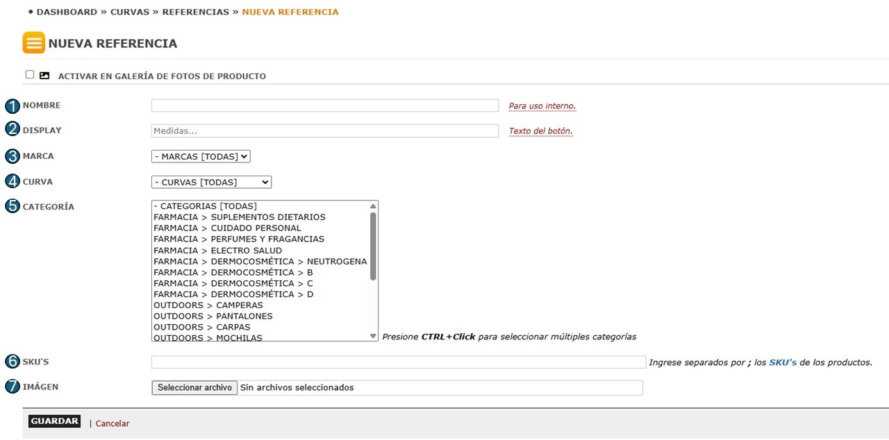
Task: Click the number 6 badge beside SKU's
Action: tap(13, 362)
